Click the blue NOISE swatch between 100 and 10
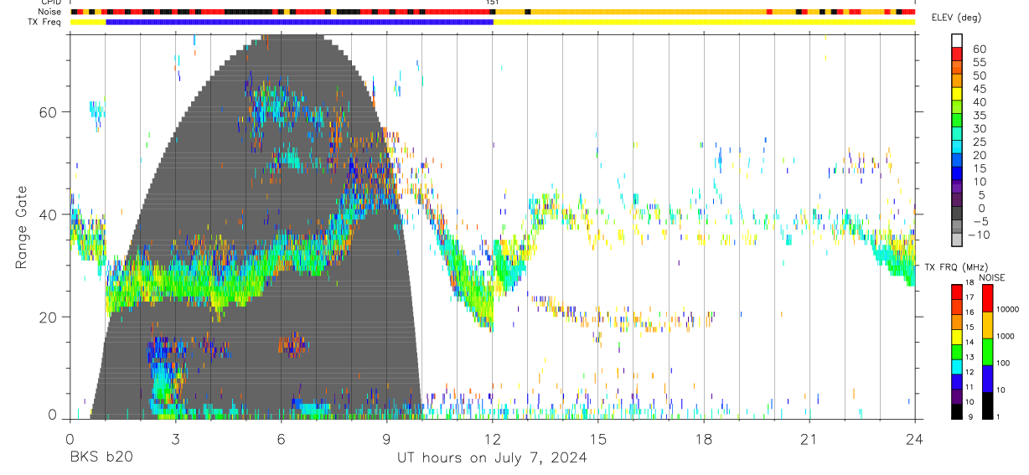1029x475 pixels. point(987,379)
